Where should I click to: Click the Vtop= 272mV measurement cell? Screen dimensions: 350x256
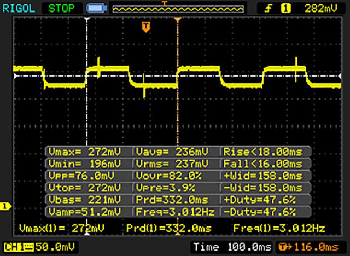(x=89, y=188)
